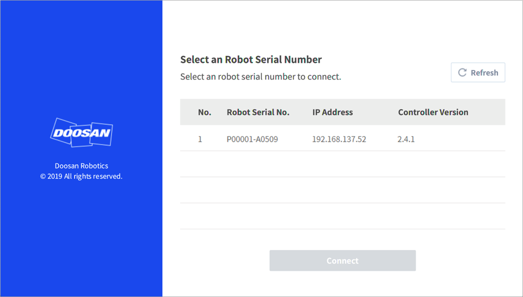Viewport: 523px width, 297px height.
Task: Click IP address 192.168.137.52 cell
Action: (339, 139)
